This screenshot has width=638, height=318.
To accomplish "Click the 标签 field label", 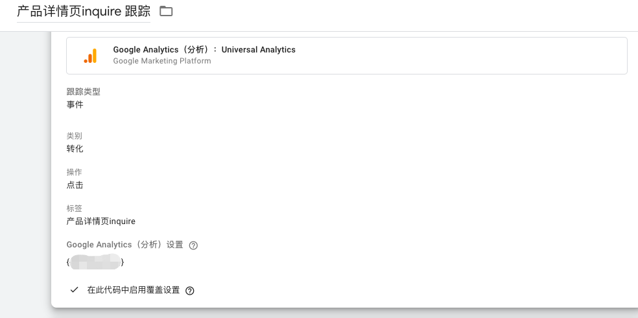I will tap(74, 209).
